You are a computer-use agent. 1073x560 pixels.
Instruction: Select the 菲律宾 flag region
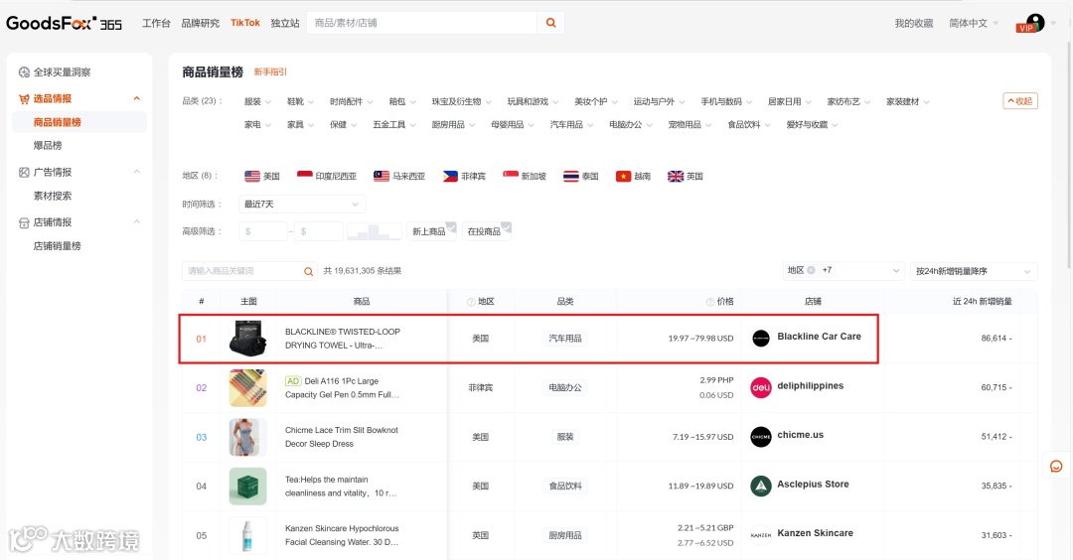tap(464, 177)
